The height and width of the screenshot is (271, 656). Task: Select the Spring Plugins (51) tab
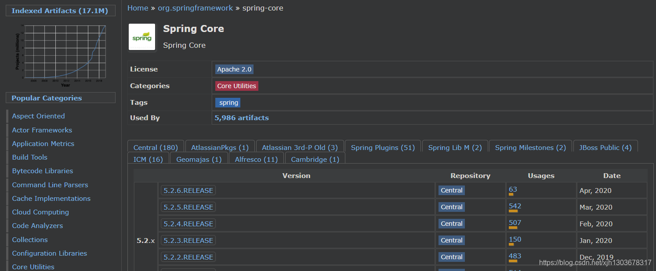(x=383, y=147)
